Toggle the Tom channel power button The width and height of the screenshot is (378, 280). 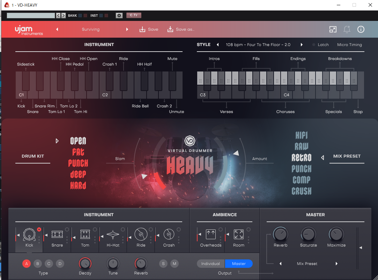95,229
